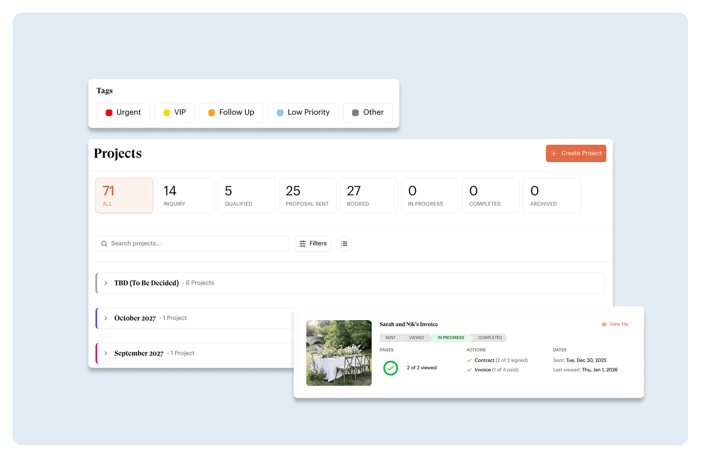The height and width of the screenshot is (458, 701).
Task: Click the wedding table thumbnail image
Action: tap(339, 353)
